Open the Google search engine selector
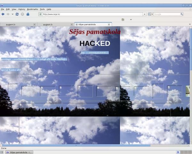192x154 pixels. click(150, 14)
